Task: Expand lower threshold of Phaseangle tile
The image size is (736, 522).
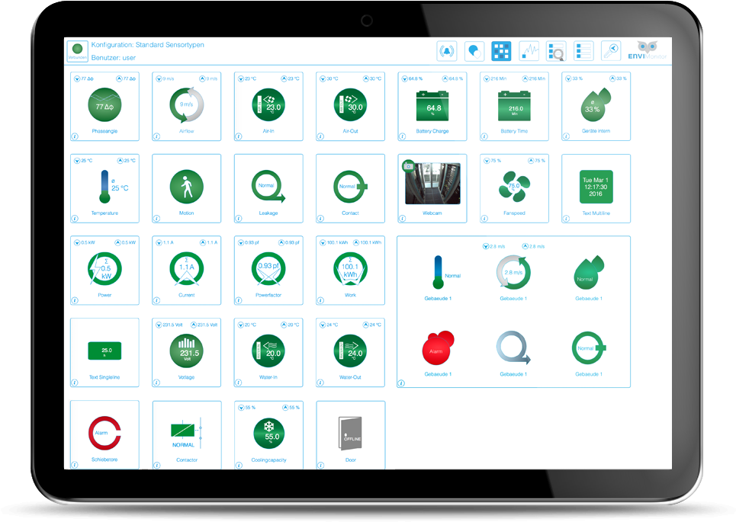Action: [77, 78]
